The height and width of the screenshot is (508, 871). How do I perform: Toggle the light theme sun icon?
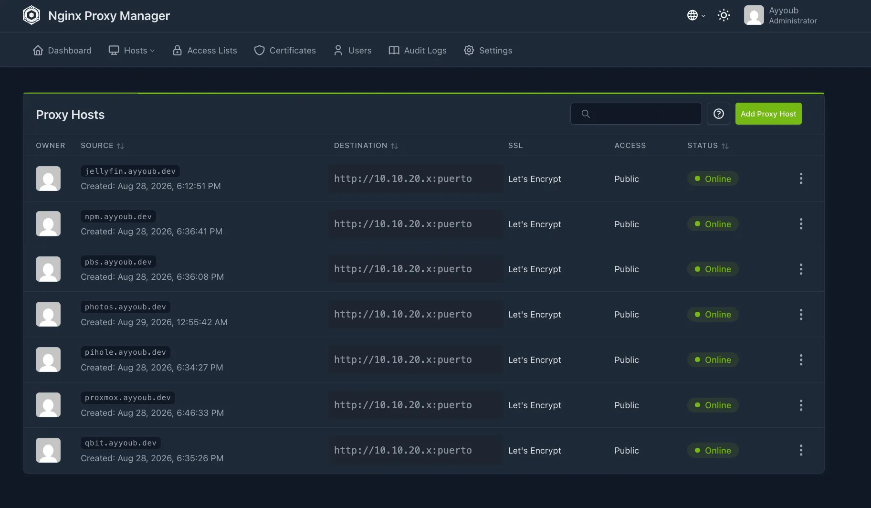[x=724, y=15]
